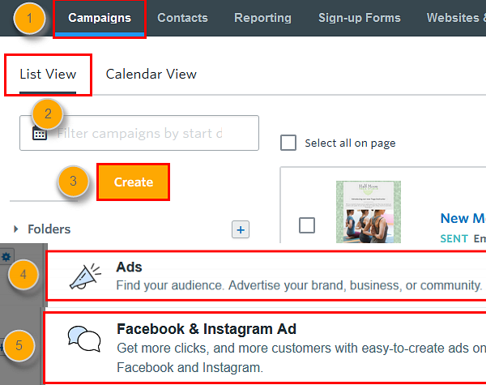Choose the Facebook & Instagram Ad option
Screen dimensions: 486x385
(266, 348)
